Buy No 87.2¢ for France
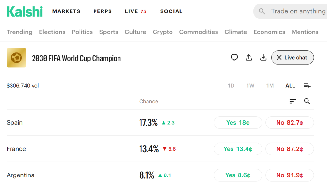Viewport: 327px width, 186px height. (x=289, y=149)
